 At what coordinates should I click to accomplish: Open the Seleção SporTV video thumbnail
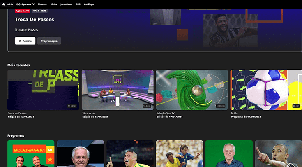(192, 90)
